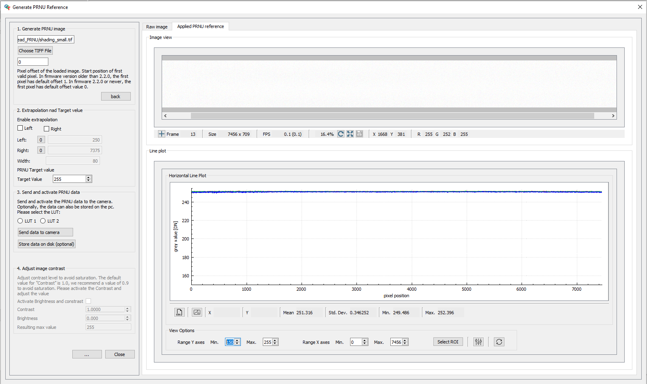Click the pixel offset input field
Screen dimensions: 647x384
coord(32,62)
